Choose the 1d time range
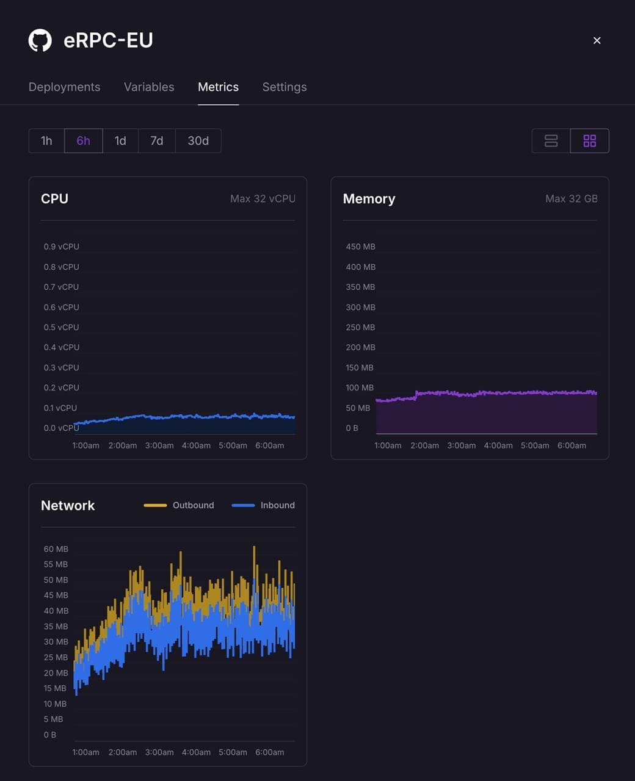Screen dimensions: 635x781 (x=120, y=141)
